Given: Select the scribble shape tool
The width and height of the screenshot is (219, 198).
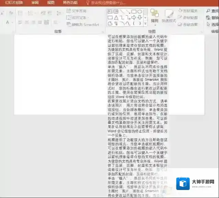Looking at the screenshot, I should click(x=116, y=23).
